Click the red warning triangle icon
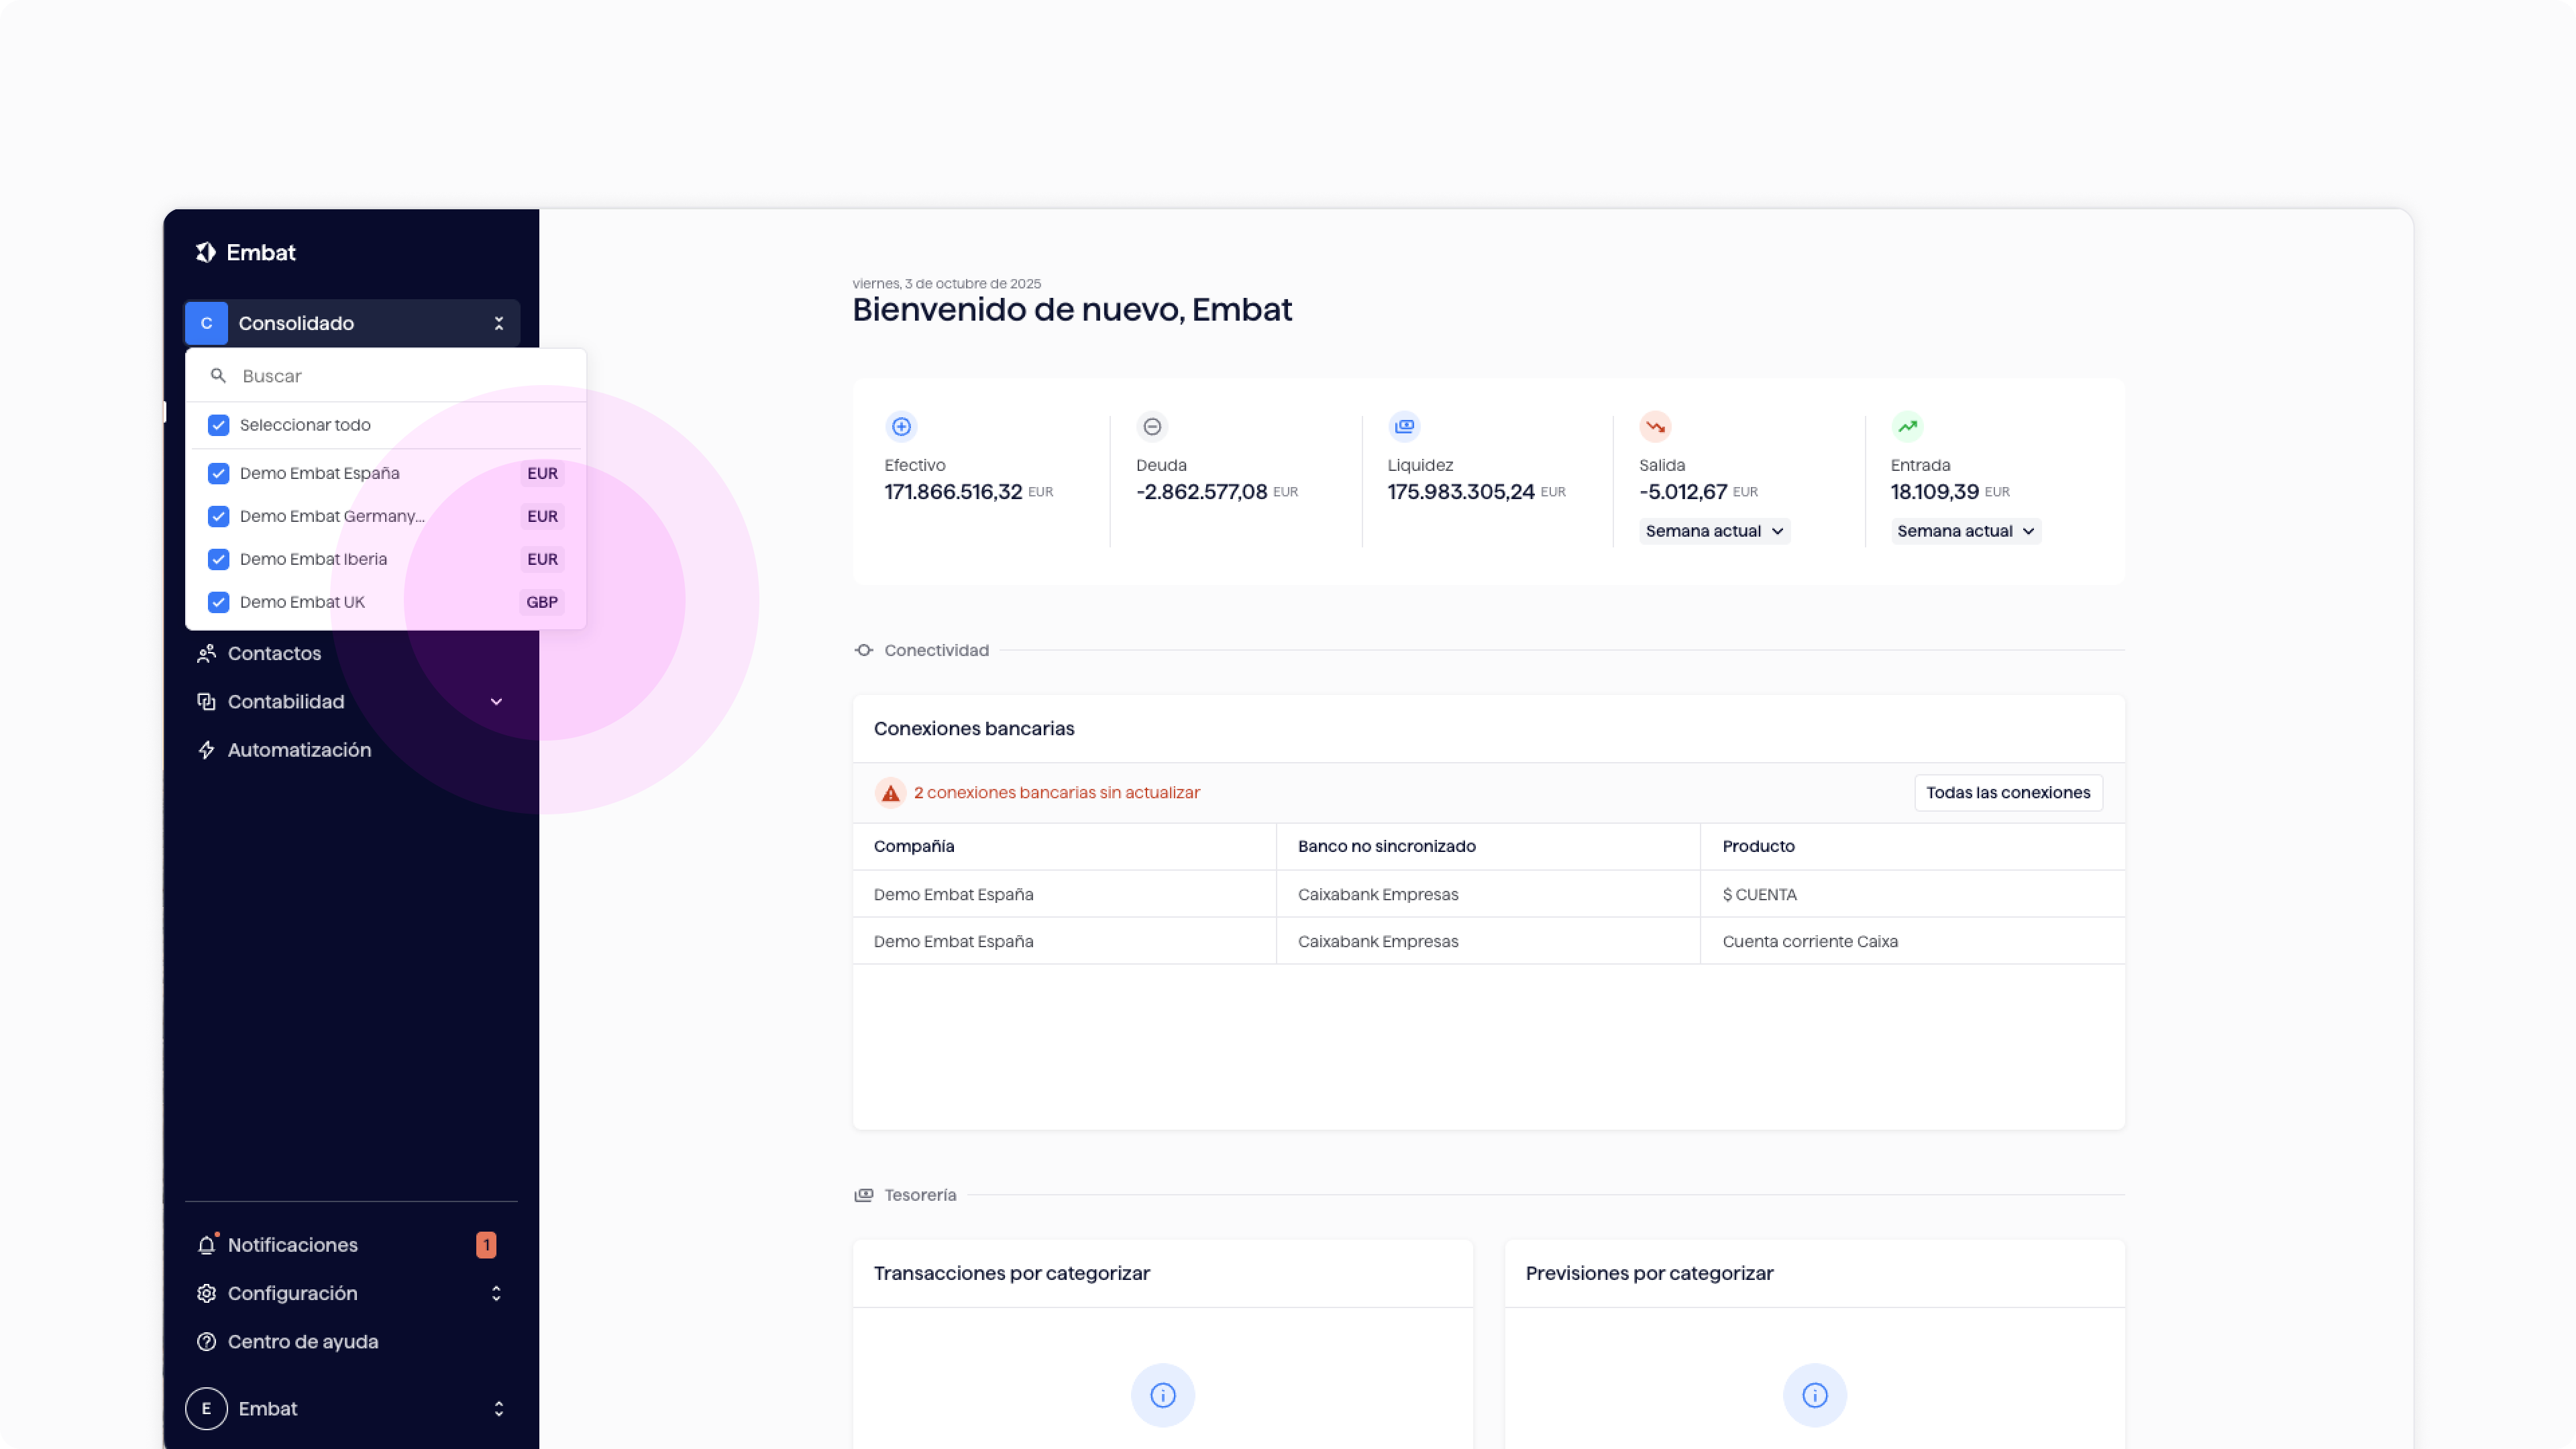 coord(890,793)
